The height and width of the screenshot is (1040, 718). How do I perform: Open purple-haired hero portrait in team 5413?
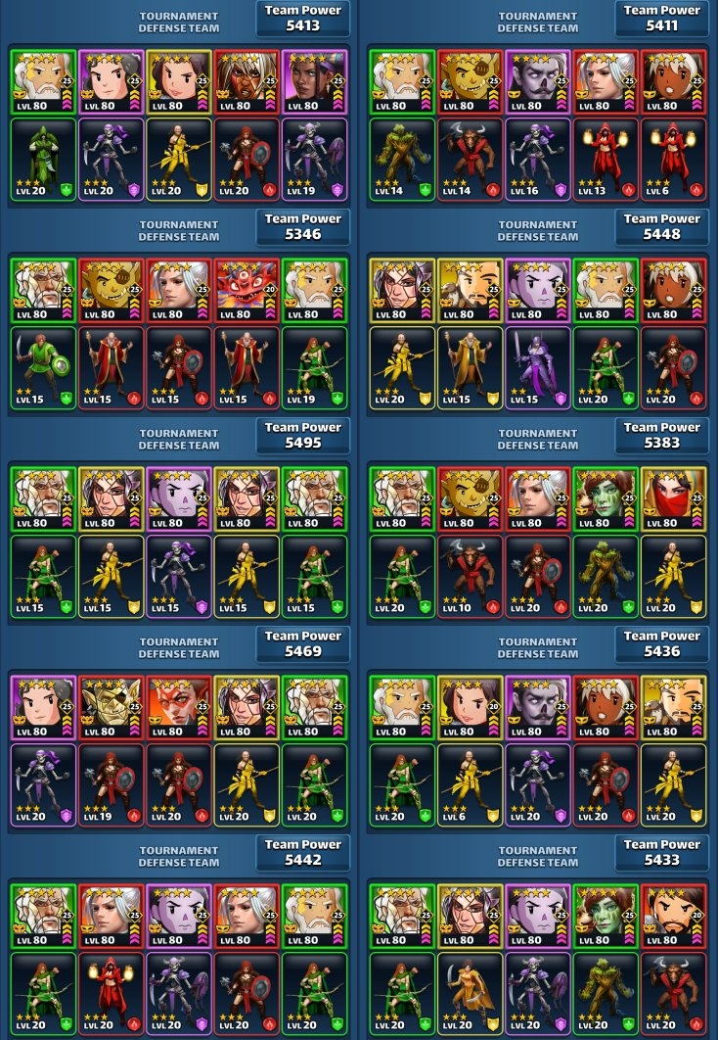point(315,82)
